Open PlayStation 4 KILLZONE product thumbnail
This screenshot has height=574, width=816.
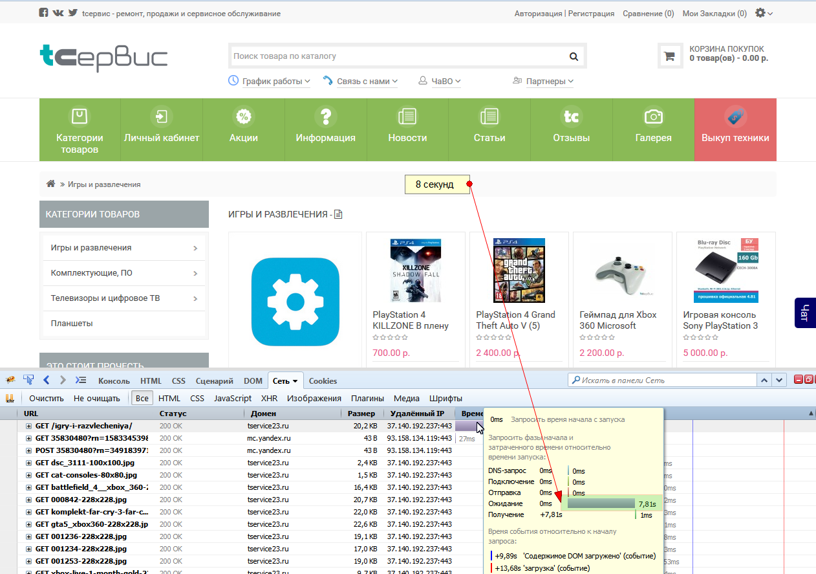click(416, 270)
